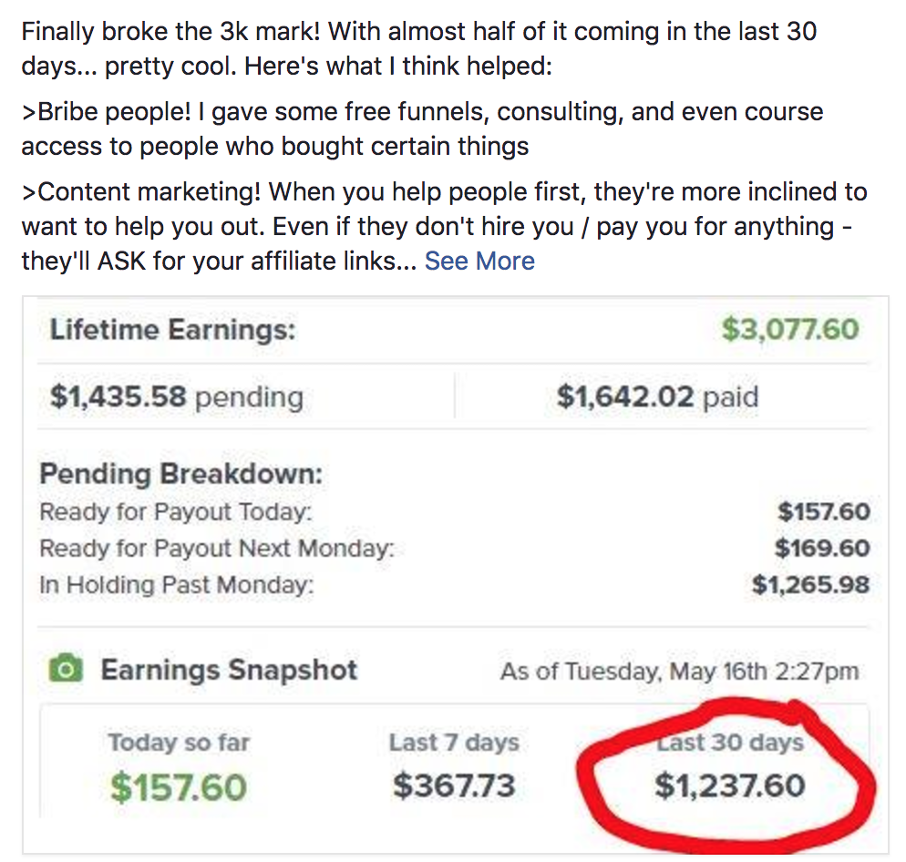Click the green camera Earnings Snapshot icon
Image resolution: width=906 pixels, height=862 pixels.
[66, 671]
